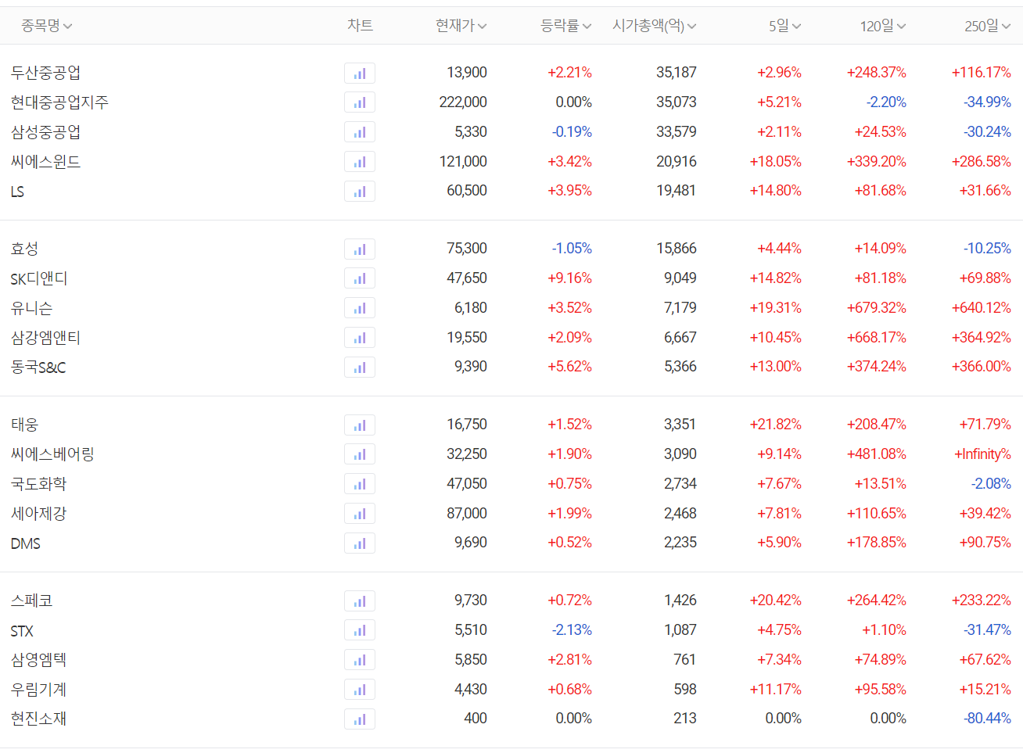1023x753 pixels.
Task: Click the 35,187 market cap of 두산중공업
Action: click(677, 73)
